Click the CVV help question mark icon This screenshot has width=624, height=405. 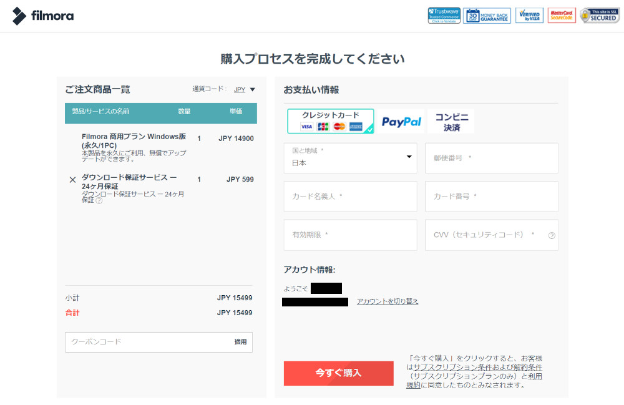pyautogui.click(x=552, y=235)
